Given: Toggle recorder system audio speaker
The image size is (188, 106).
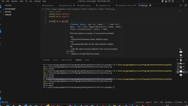Looking at the screenshot, I should pyautogui.click(x=181, y=64).
